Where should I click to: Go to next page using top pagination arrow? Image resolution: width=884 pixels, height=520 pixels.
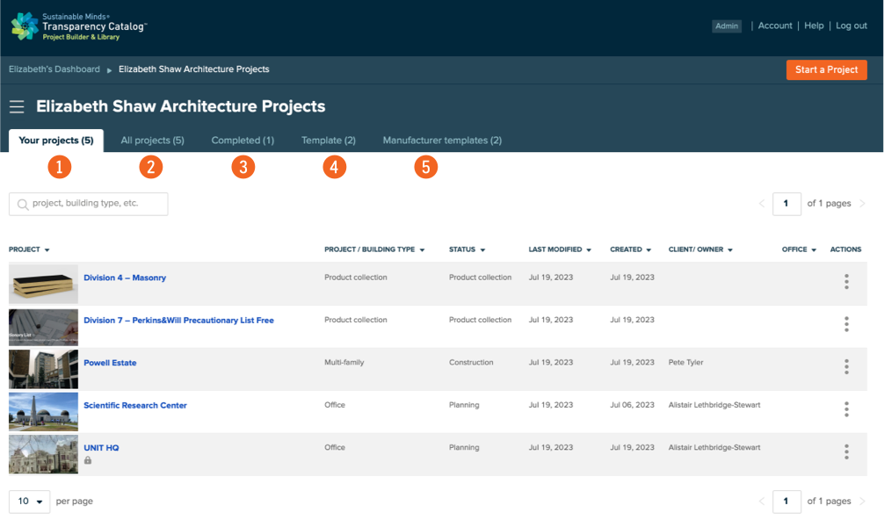tap(862, 204)
